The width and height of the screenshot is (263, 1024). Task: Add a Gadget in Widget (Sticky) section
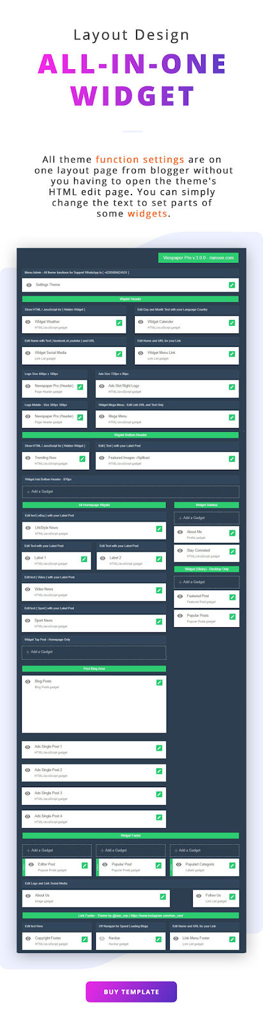coord(207,582)
